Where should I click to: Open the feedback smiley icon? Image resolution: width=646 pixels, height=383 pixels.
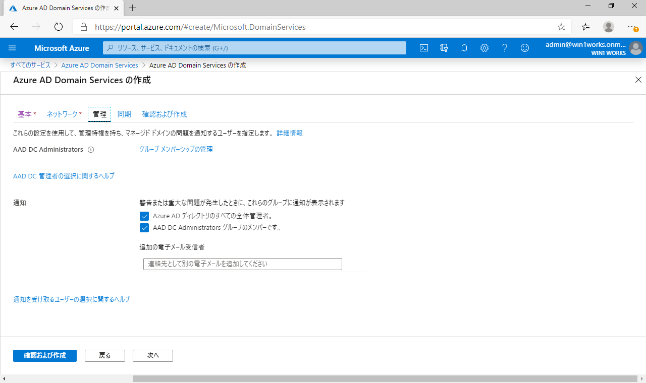pyautogui.click(x=525, y=48)
